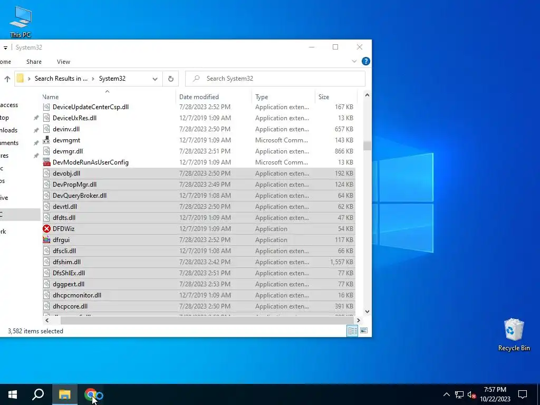The image size is (540, 405).
Task: Select the dfrgui application icon
Action: coord(46,240)
